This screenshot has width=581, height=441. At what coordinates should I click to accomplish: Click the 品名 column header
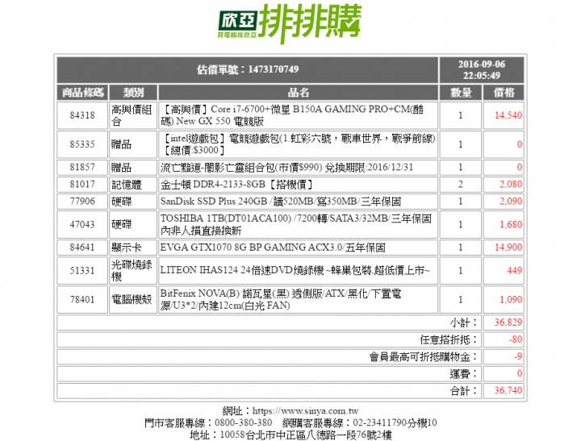pyautogui.click(x=299, y=92)
